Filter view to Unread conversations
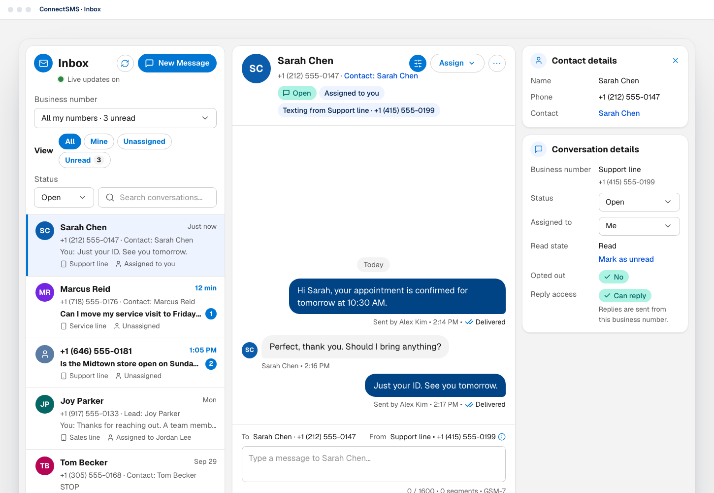Image resolution: width=714 pixels, height=493 pixels. [84, 160]
